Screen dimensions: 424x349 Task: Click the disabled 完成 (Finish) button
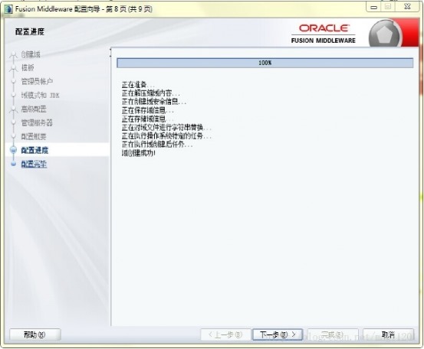tap(332, 334)
